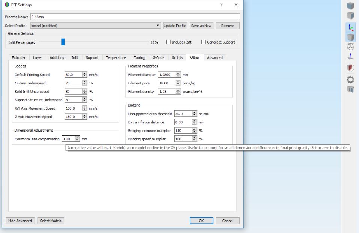Viewport: 359px width, 233px height.
Task: Click the Default Printing Speed spinner arrows
Action: pyautogui.click(x=84, y=75)
